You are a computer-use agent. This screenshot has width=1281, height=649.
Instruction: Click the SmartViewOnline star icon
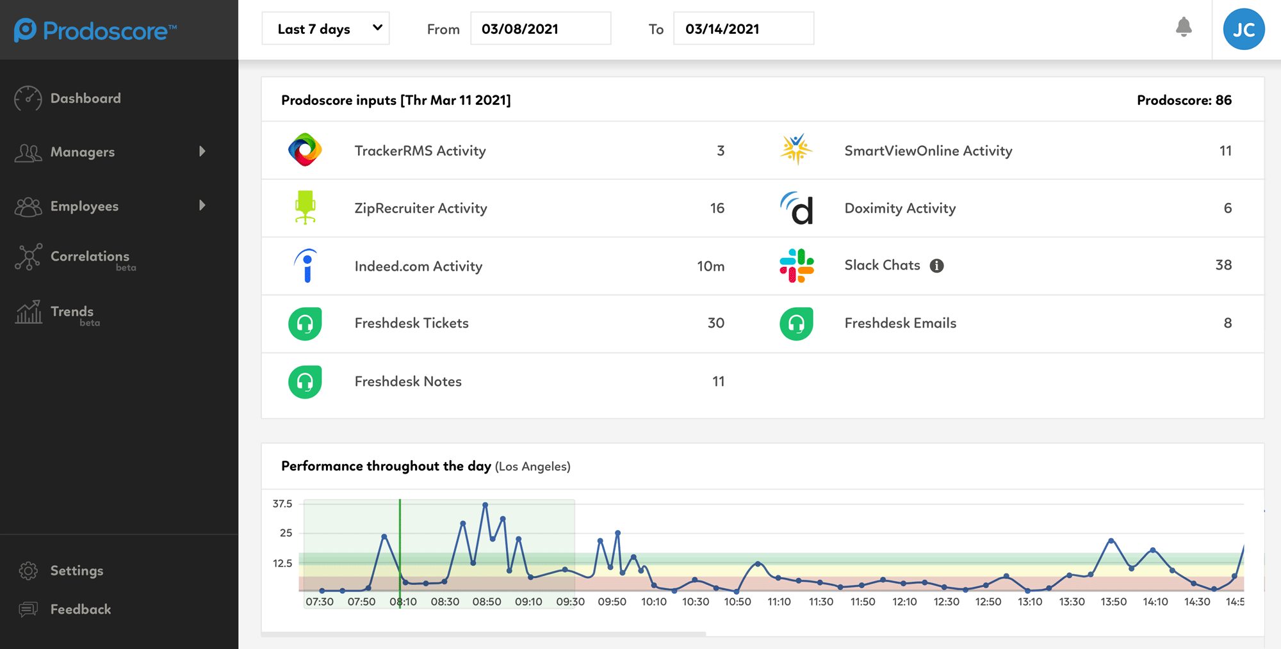(x=796, y=149)
